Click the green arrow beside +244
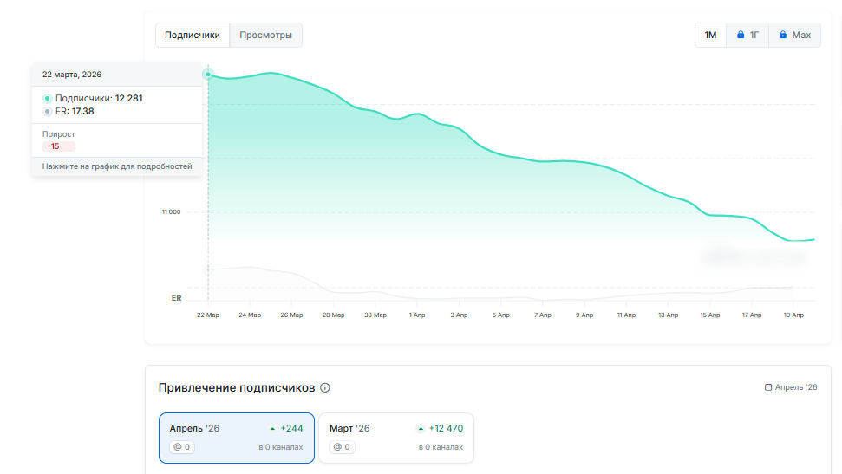The height and width of the screenshot is (474, 842). [x=272, y=429]
